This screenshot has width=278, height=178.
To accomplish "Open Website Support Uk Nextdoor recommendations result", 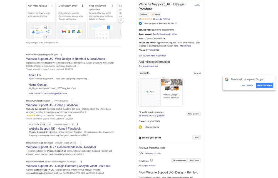I will tap(61, 147).
